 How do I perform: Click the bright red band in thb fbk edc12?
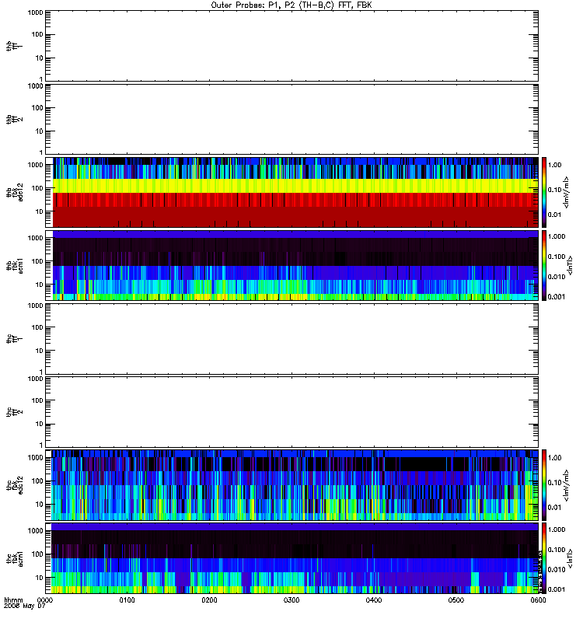295,200
